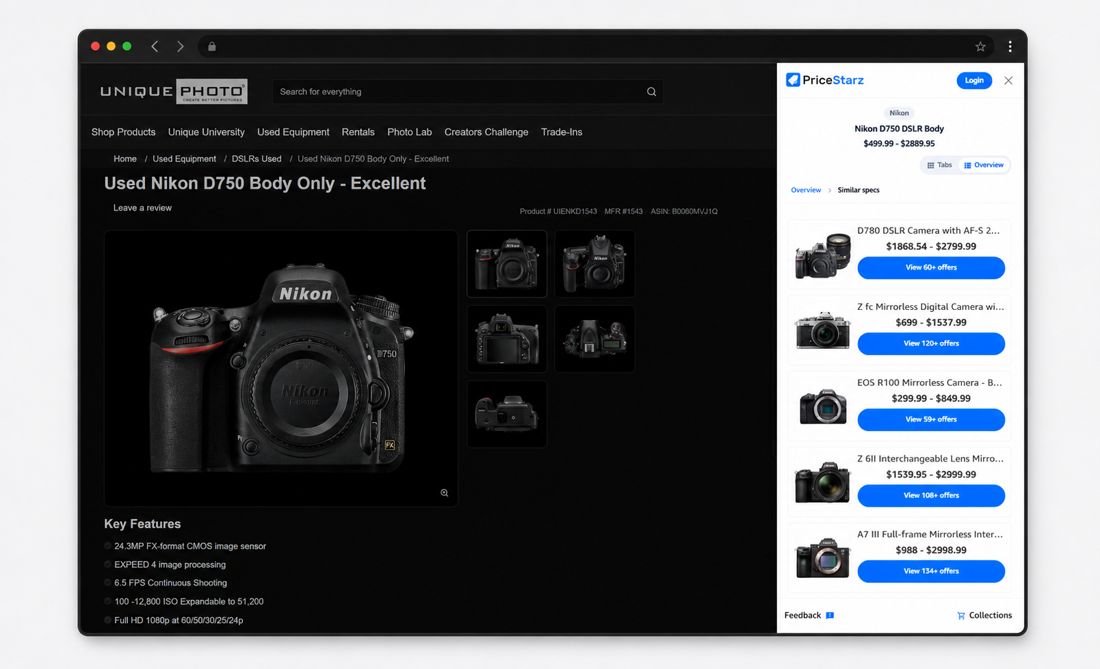The image size is (1100, 669).
Task: Switch to Tabs view
Action: [940, 165]
